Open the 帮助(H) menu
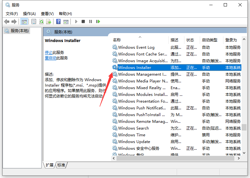 point(65,14)
